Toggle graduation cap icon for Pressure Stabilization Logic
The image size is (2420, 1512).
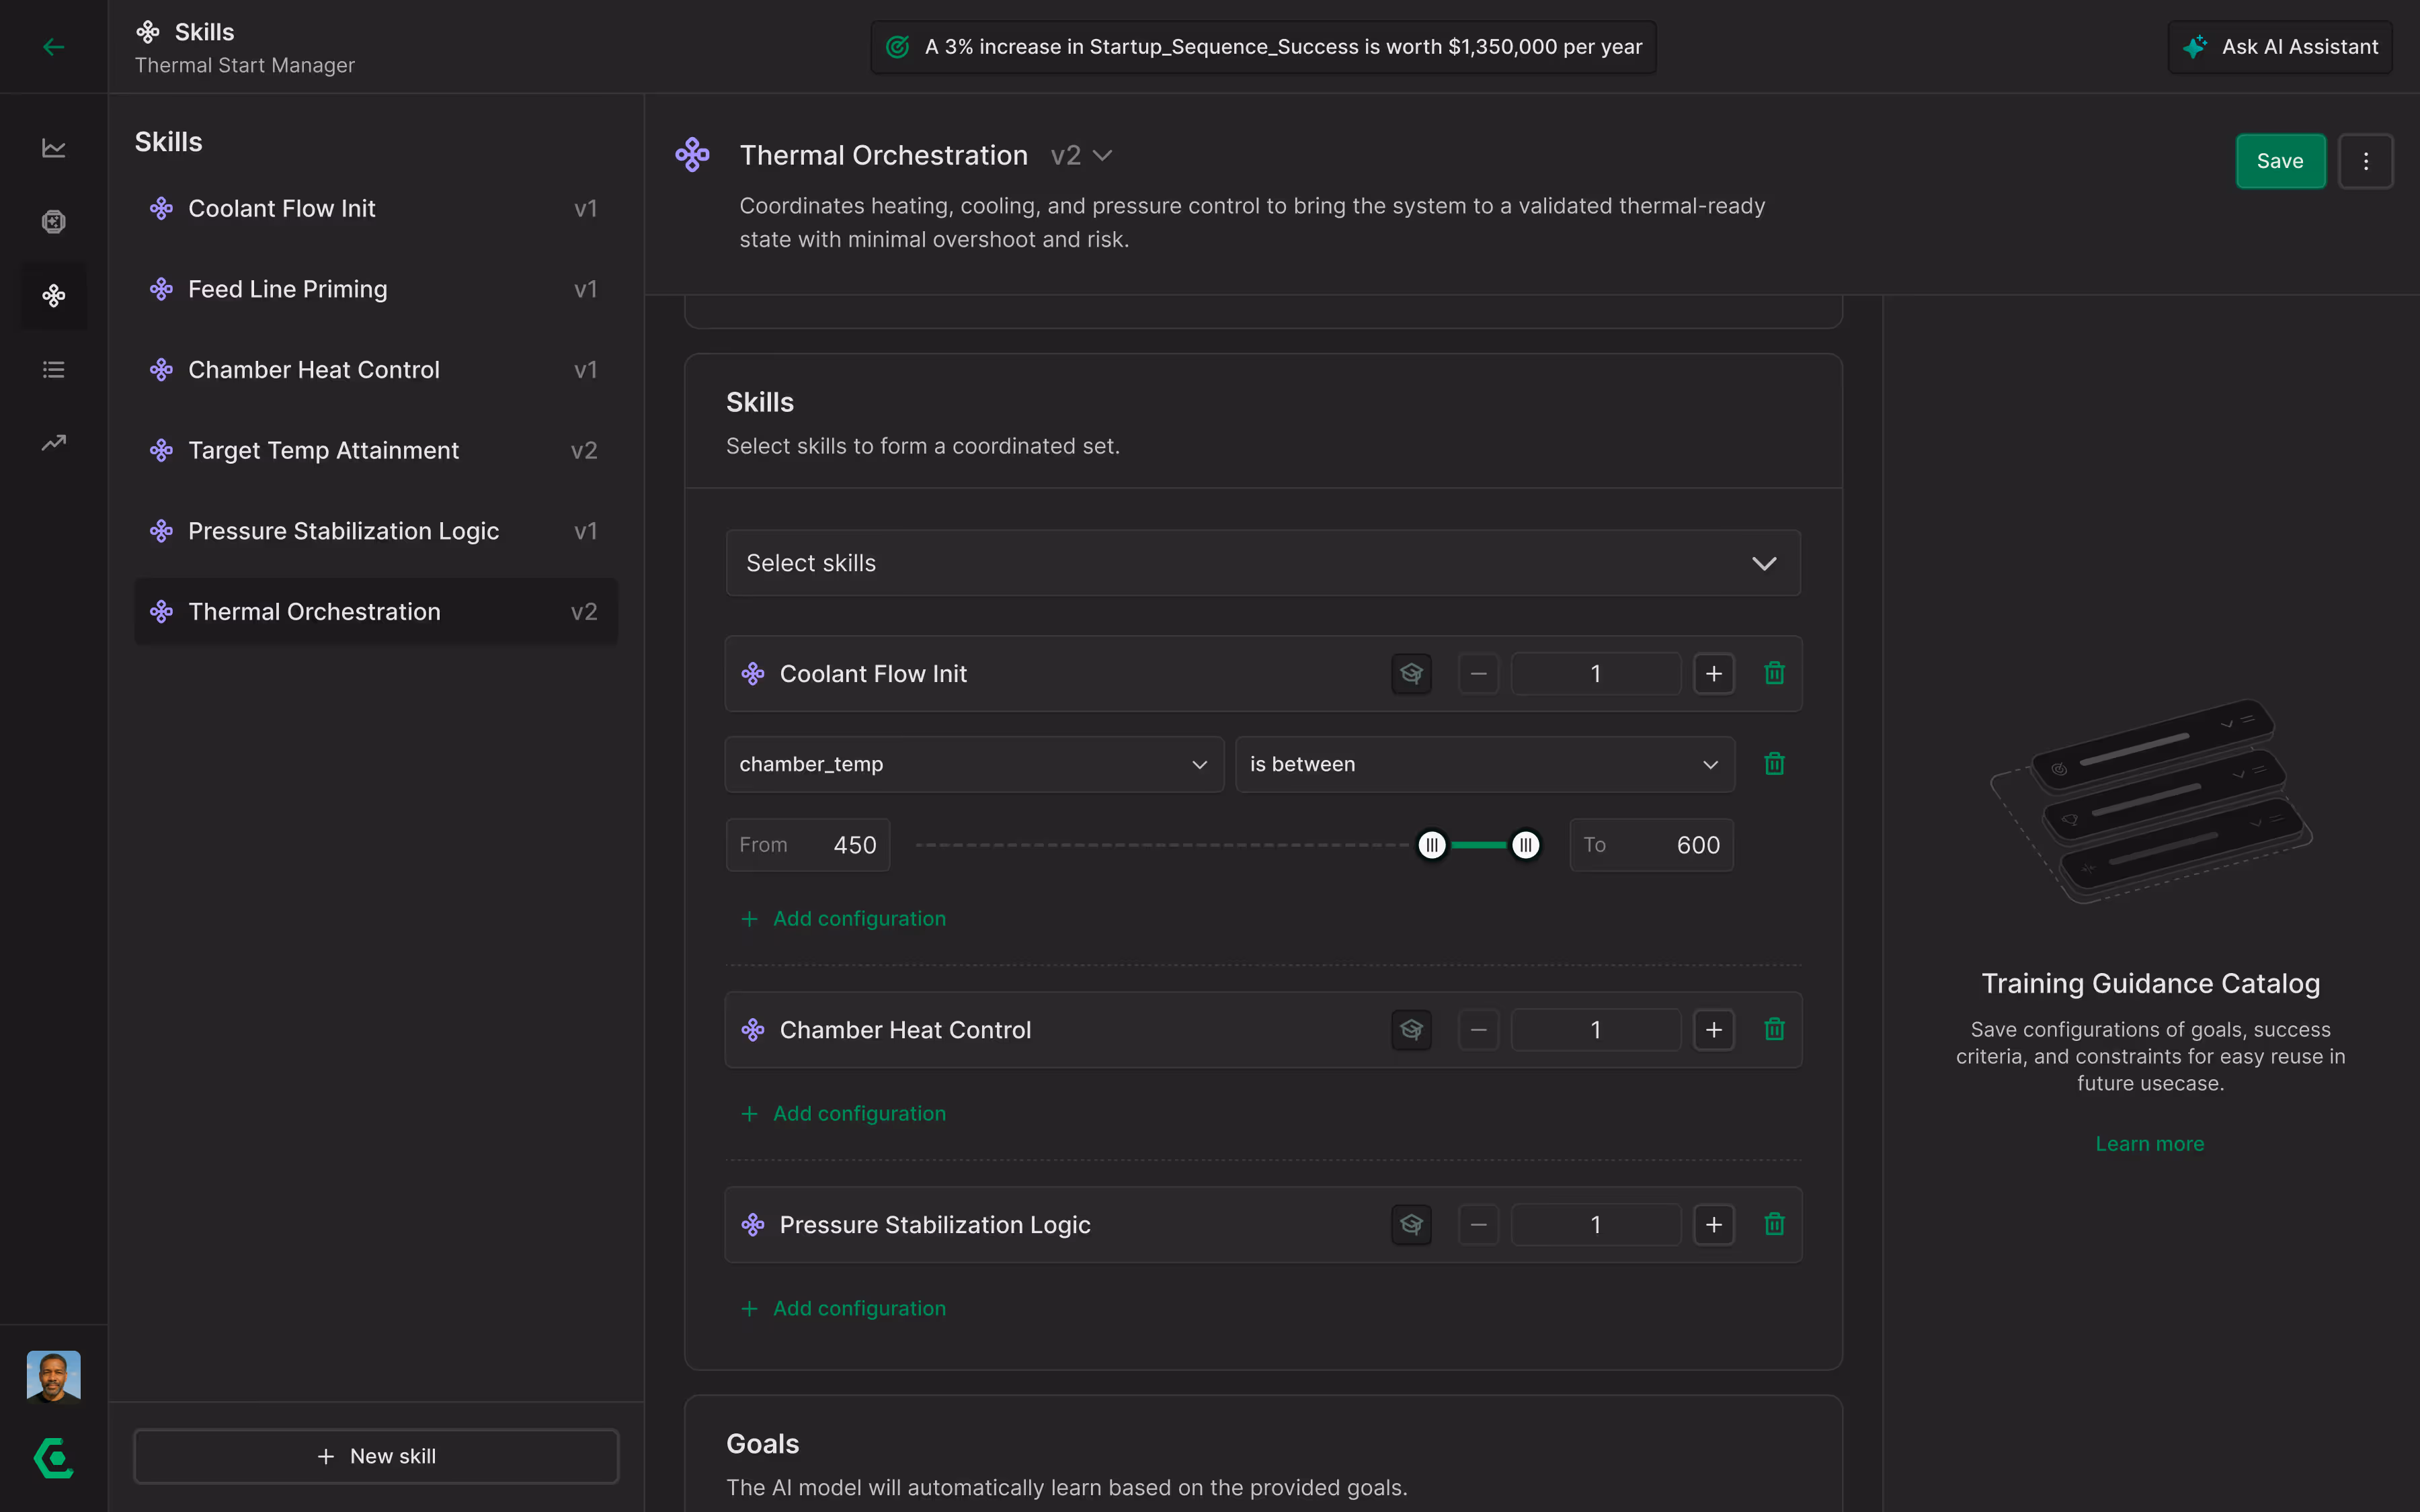click(1411, 1224)
